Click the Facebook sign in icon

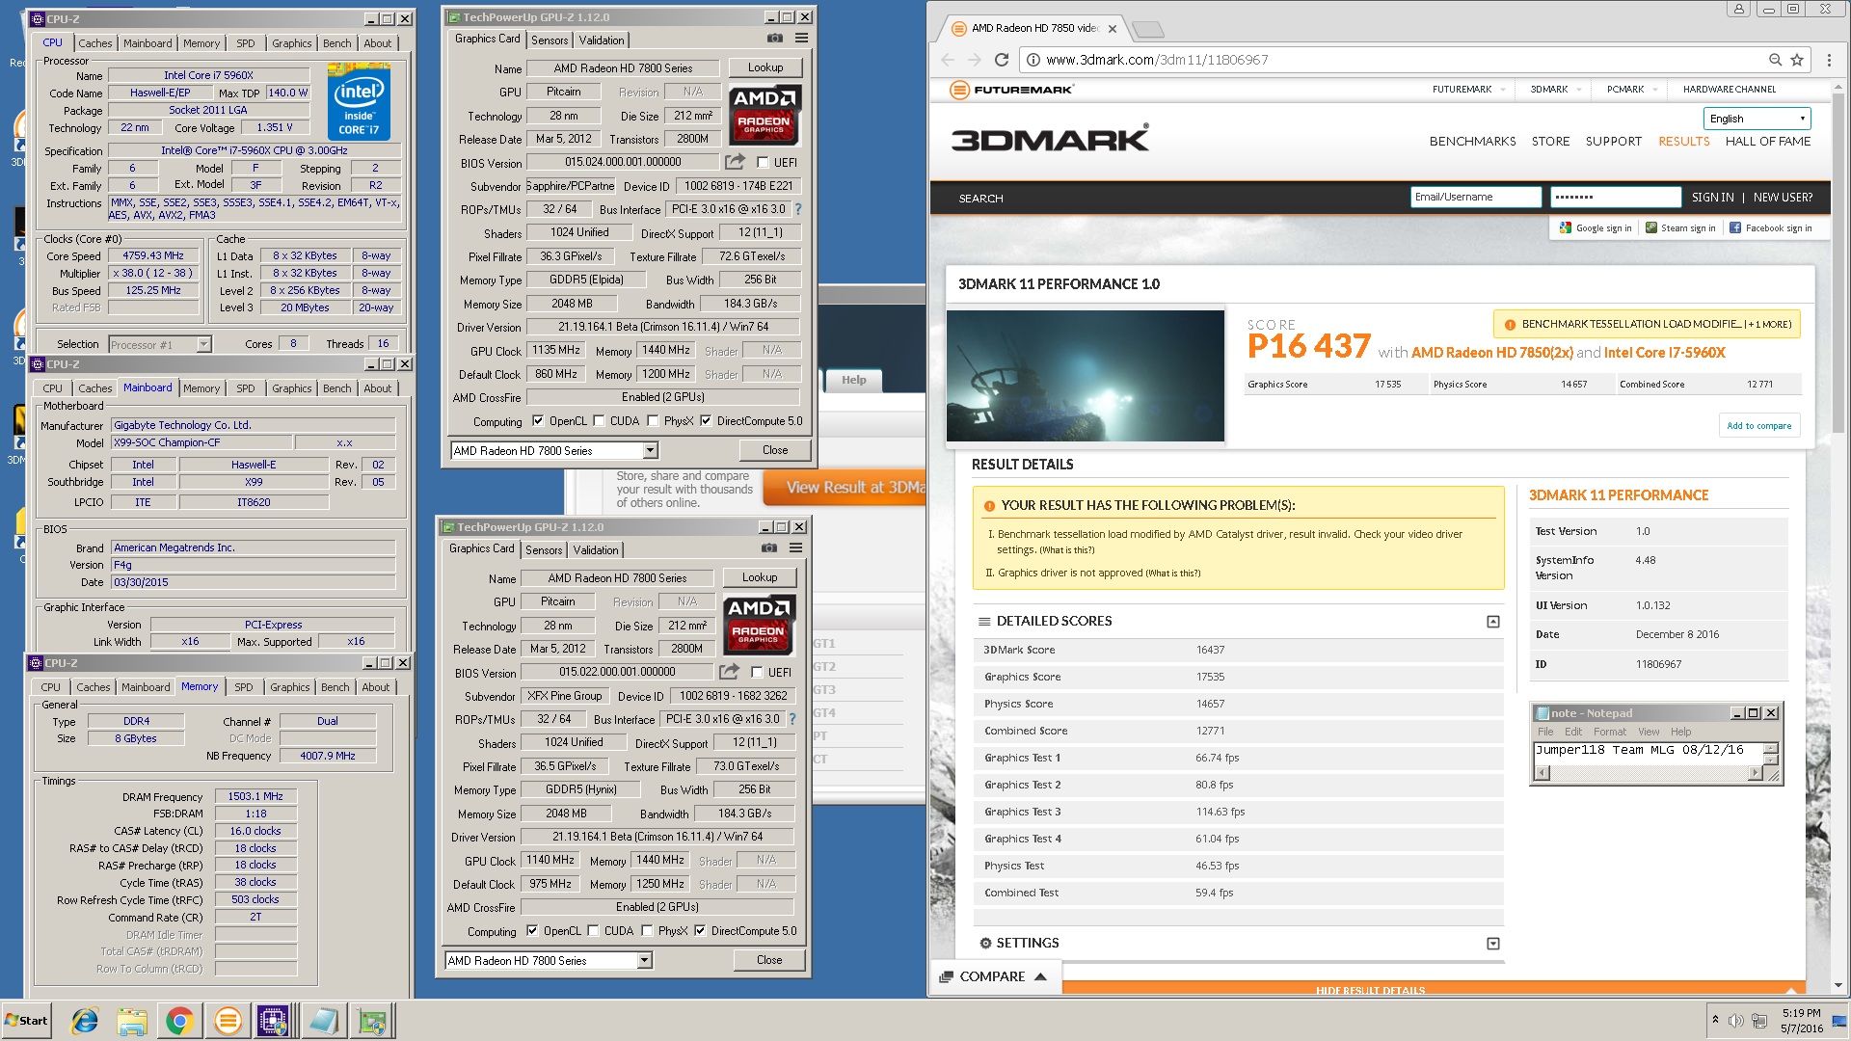click(x=1735, y=228)
